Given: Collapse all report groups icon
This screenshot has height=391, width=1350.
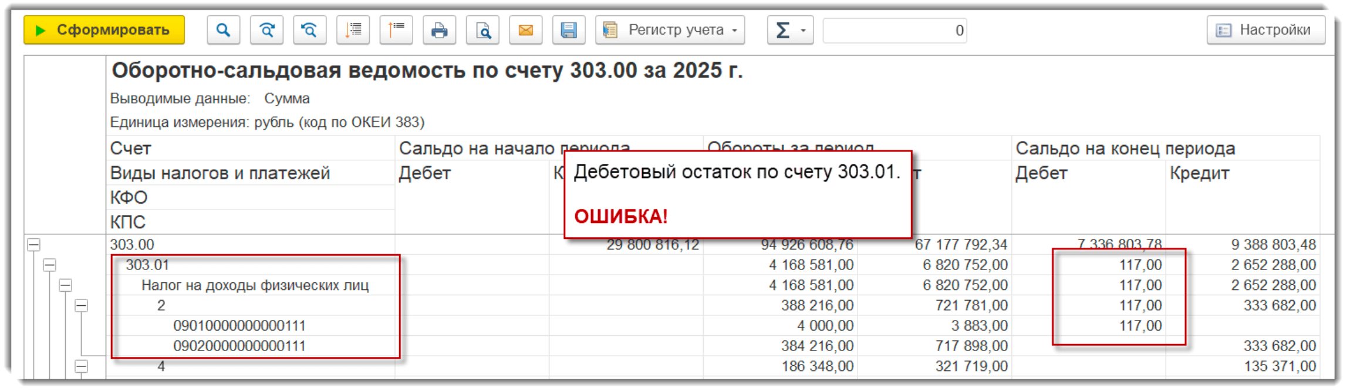Looking at the screenshot, I should [x=396, y=30].
